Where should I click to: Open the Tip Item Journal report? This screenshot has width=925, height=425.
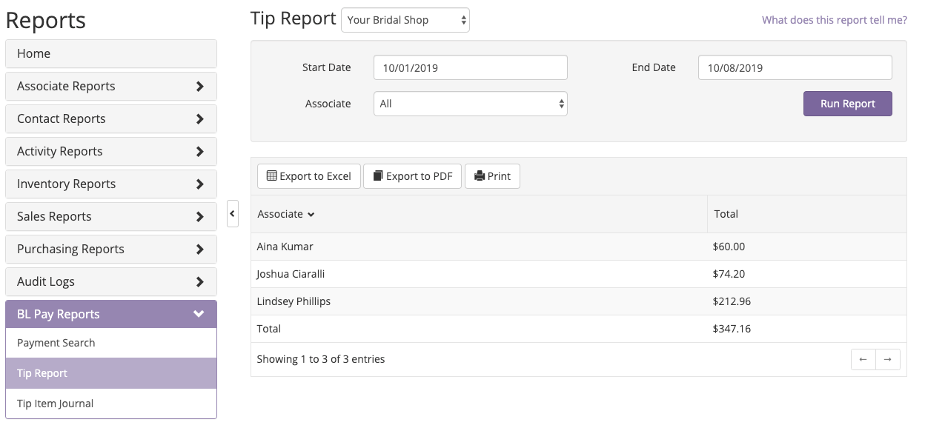click(x=111, y=404)
